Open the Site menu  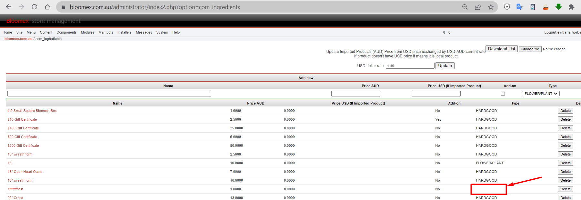coord(19,32)
